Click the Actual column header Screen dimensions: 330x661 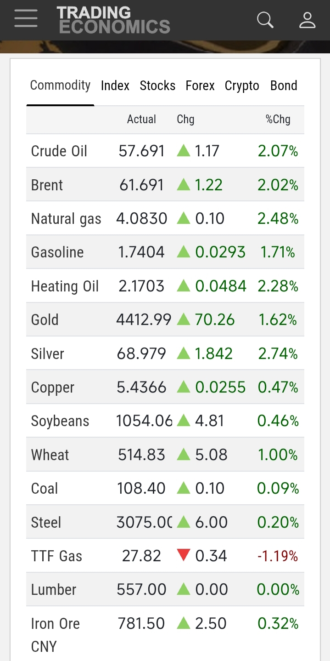click(x=141, y=120)
